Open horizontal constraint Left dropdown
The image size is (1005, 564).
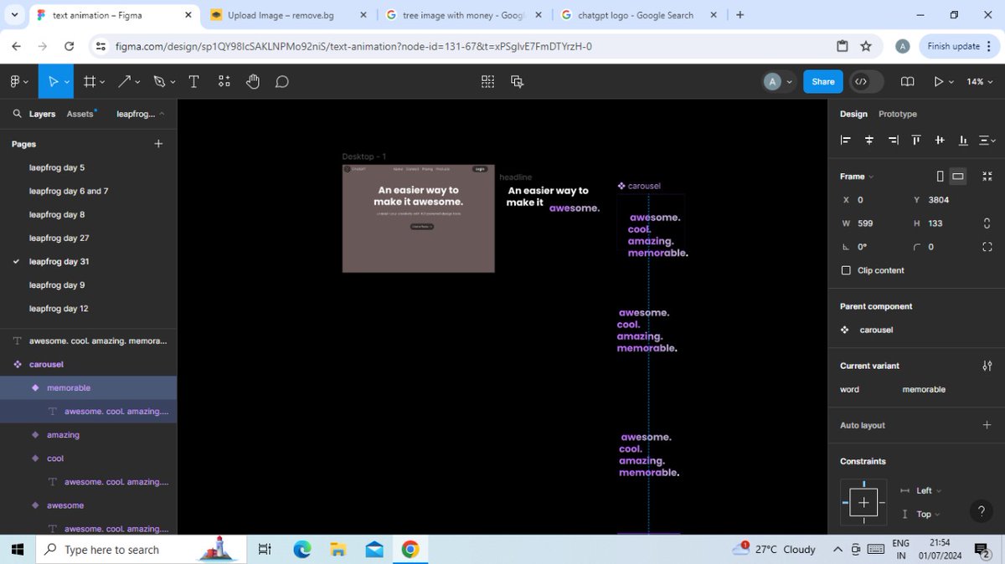click(920, 490)
